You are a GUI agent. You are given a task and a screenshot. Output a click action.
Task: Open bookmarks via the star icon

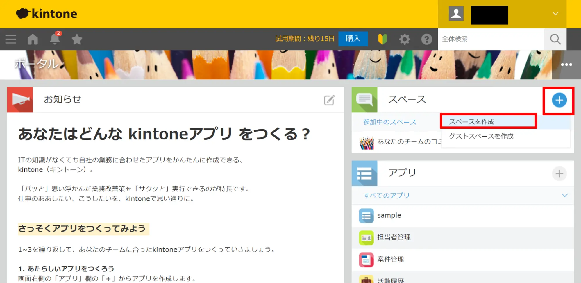[77, 39]
